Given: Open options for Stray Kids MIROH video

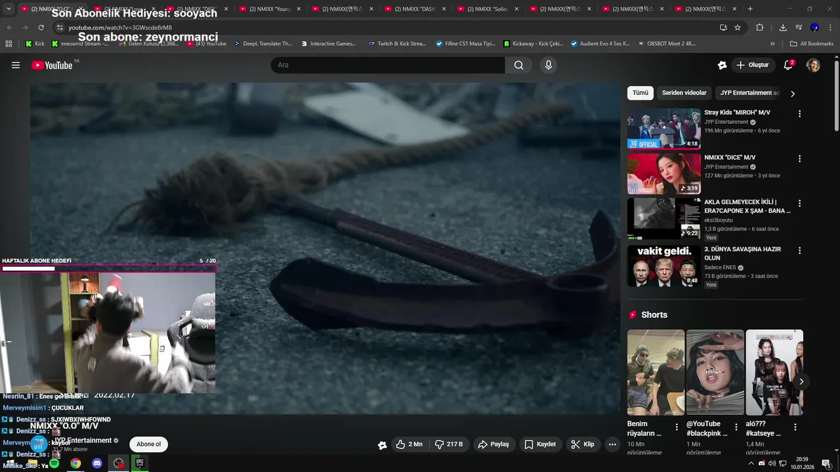Looking at the screenshot, I should [799, 113].
